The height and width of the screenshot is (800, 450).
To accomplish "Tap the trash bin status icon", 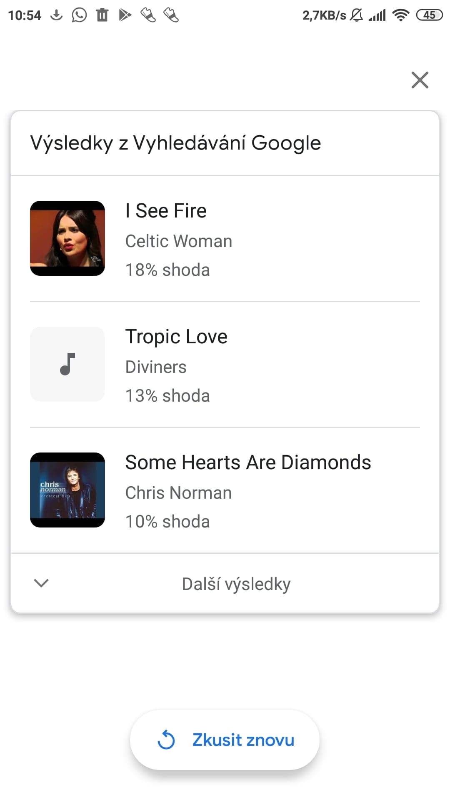I will tap(102, 15).
